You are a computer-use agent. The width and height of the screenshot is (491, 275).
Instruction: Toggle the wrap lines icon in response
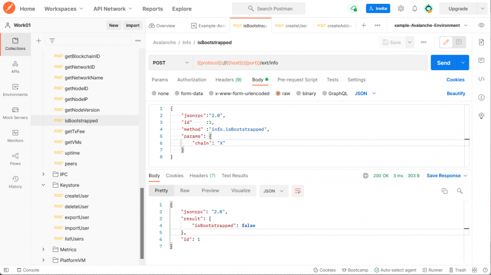(x=298, y=191)
